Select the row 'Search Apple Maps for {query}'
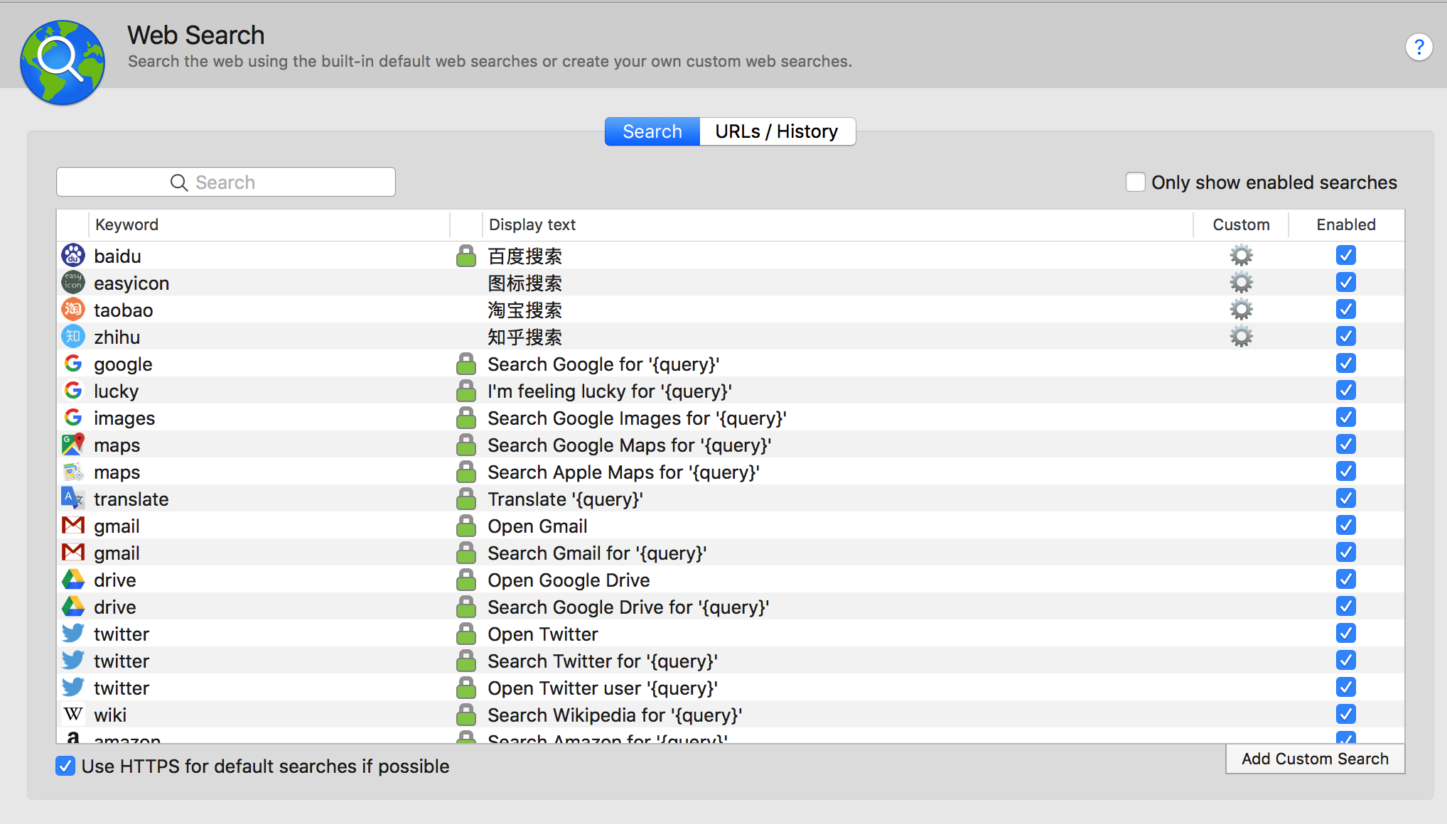 tap(730, 472)
